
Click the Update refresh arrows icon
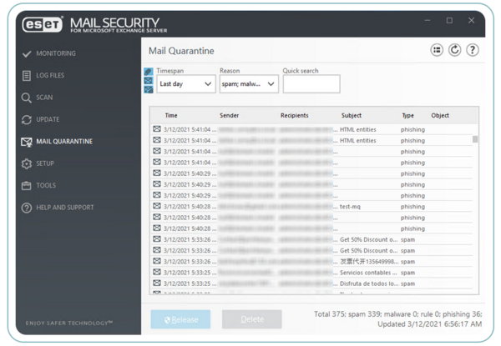pyautogui.click(x=27, y=119)
